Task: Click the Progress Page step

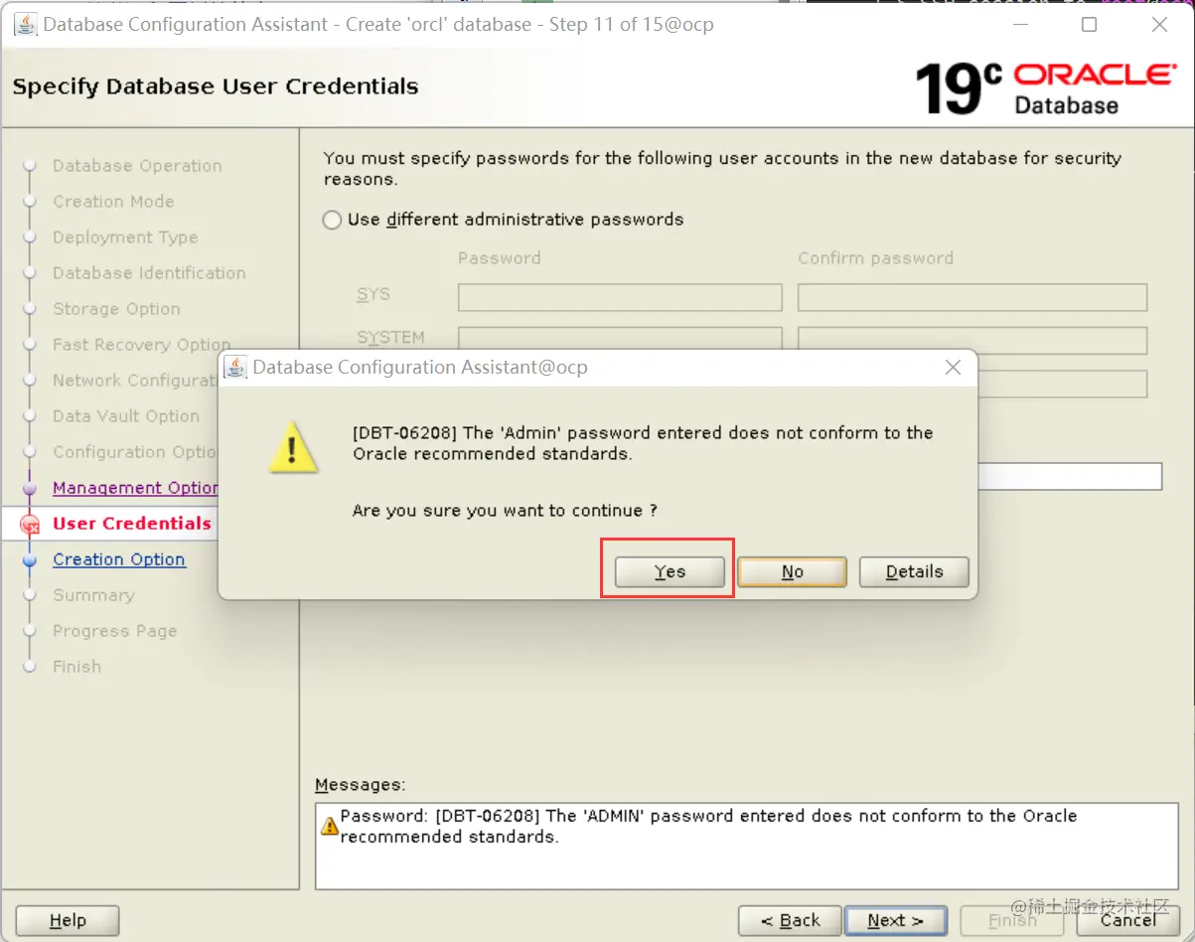Action: (x=114, y=631)
